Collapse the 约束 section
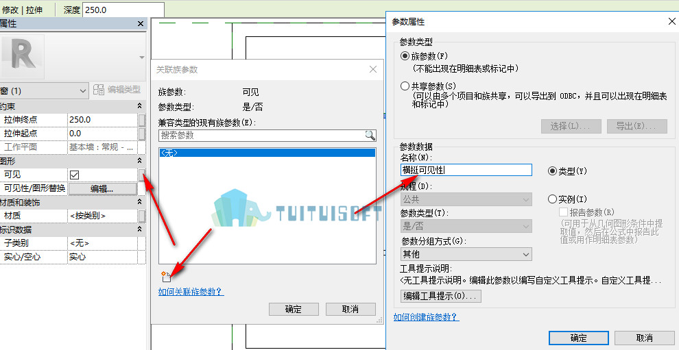Image resolution: width=679 pixels, height=350 pixels. (139, 106)
